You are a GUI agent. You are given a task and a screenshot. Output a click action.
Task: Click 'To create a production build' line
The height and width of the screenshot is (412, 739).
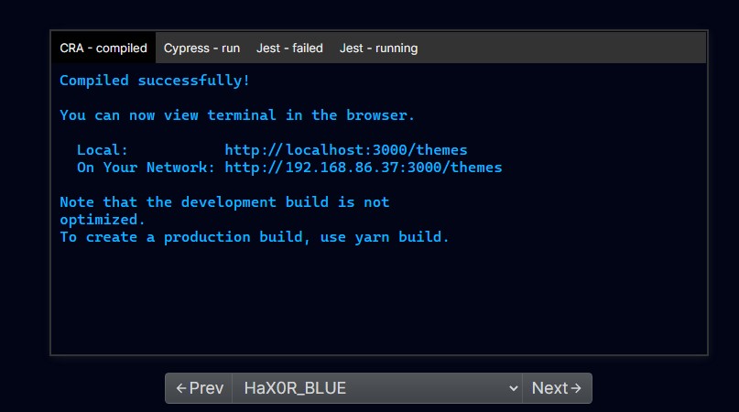click(x=255, y=237)
